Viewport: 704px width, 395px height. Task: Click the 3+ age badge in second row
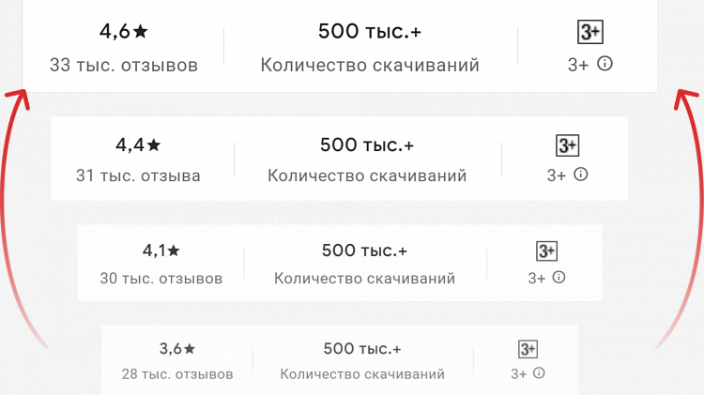coord(568,145)
